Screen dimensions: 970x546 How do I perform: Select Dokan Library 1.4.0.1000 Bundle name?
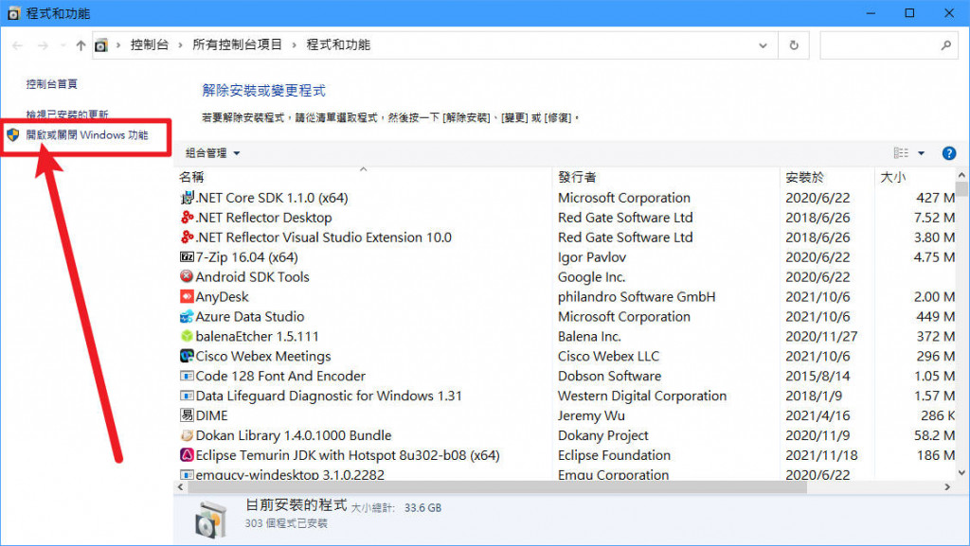click(294, 435)
